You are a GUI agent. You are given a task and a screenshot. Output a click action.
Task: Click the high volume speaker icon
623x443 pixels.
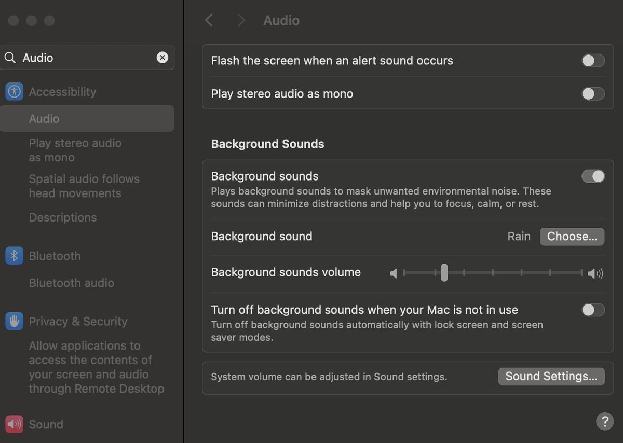pyautogui.click(x=595, y=273)
